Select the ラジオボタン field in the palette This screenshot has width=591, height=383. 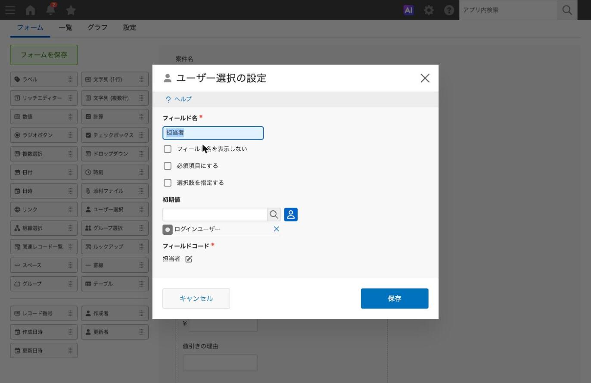point(44,135)
